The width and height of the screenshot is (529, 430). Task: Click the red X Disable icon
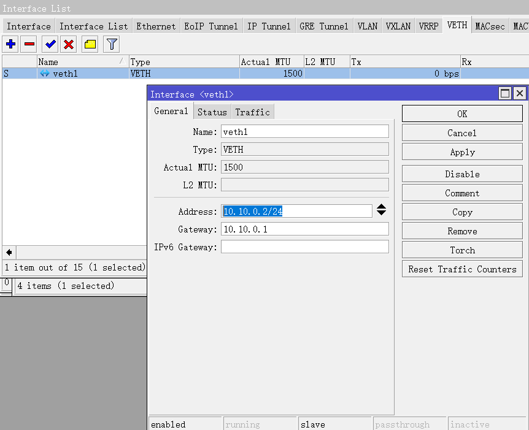coord(69,44)
